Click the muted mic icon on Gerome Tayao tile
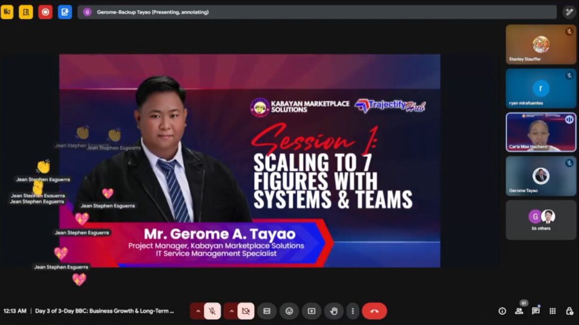The image size is (579, 325). point(569,163)
